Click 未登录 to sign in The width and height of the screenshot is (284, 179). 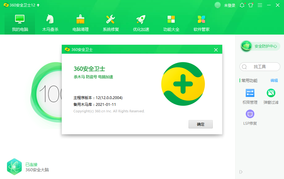[x=228, y=5]
